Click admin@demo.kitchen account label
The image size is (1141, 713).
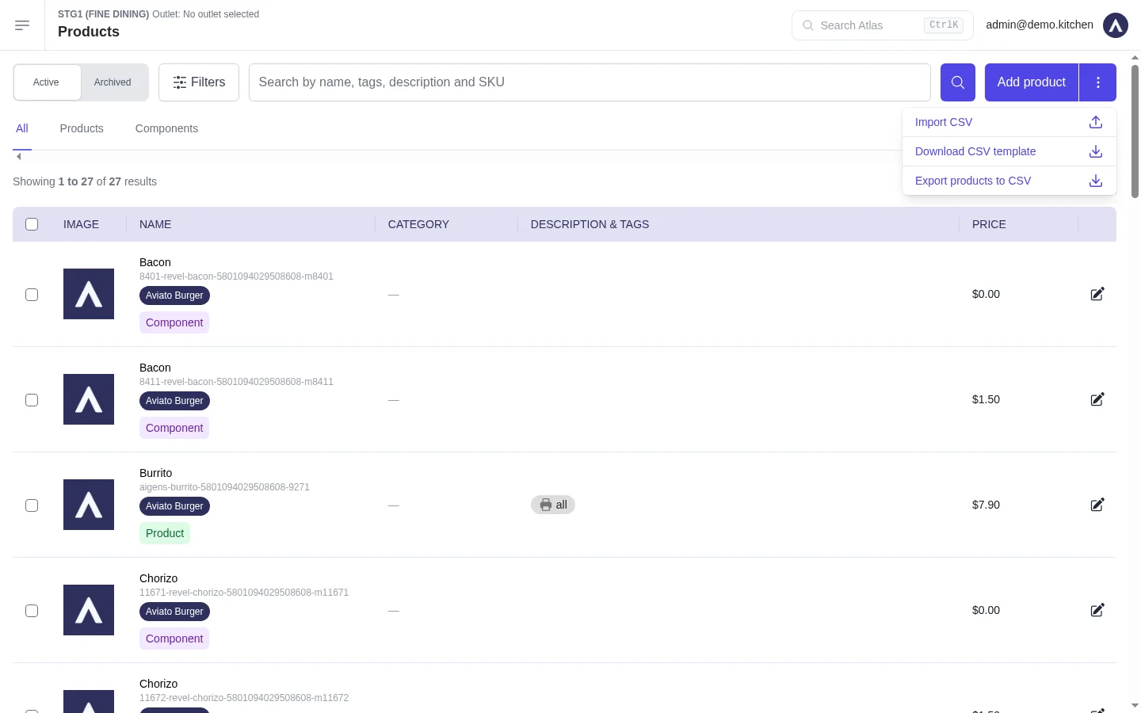1039,25
